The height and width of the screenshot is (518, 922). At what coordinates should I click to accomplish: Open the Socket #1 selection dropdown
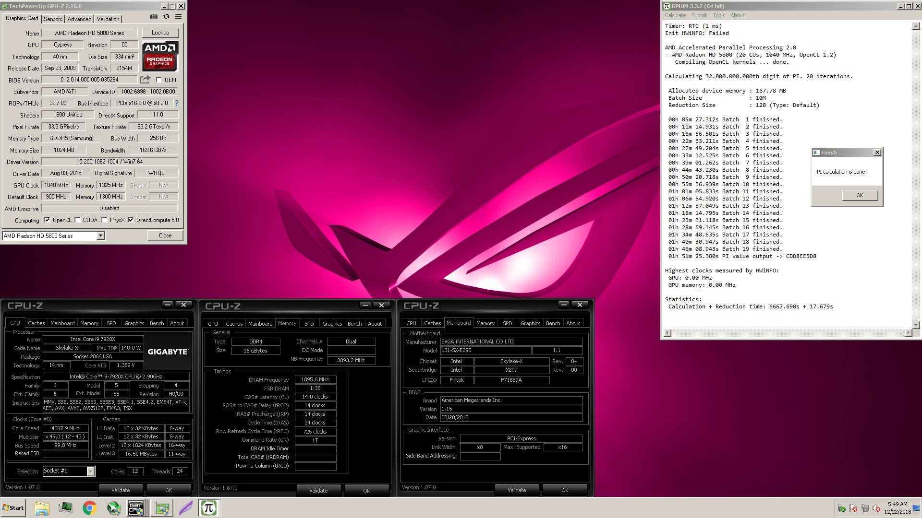[90, 471]
